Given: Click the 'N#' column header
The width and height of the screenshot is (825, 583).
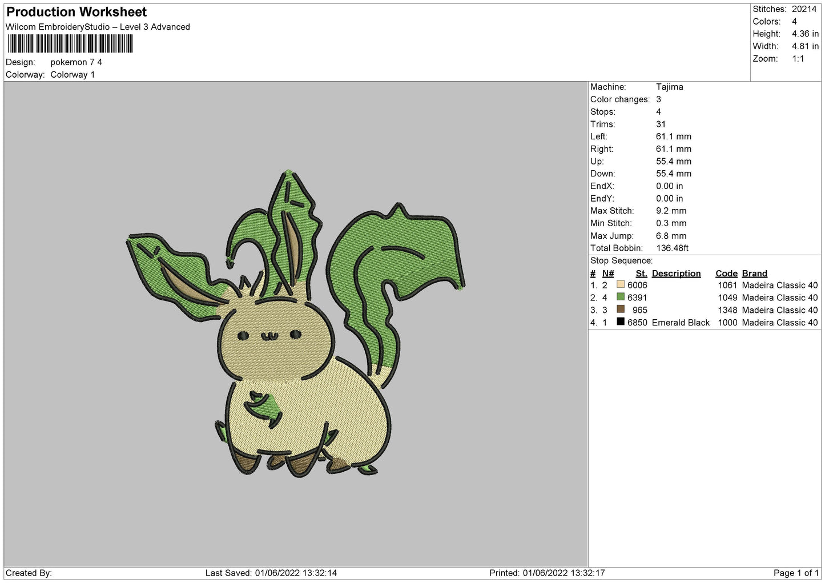Looking at the screenshot, I should tap(608, 274).
